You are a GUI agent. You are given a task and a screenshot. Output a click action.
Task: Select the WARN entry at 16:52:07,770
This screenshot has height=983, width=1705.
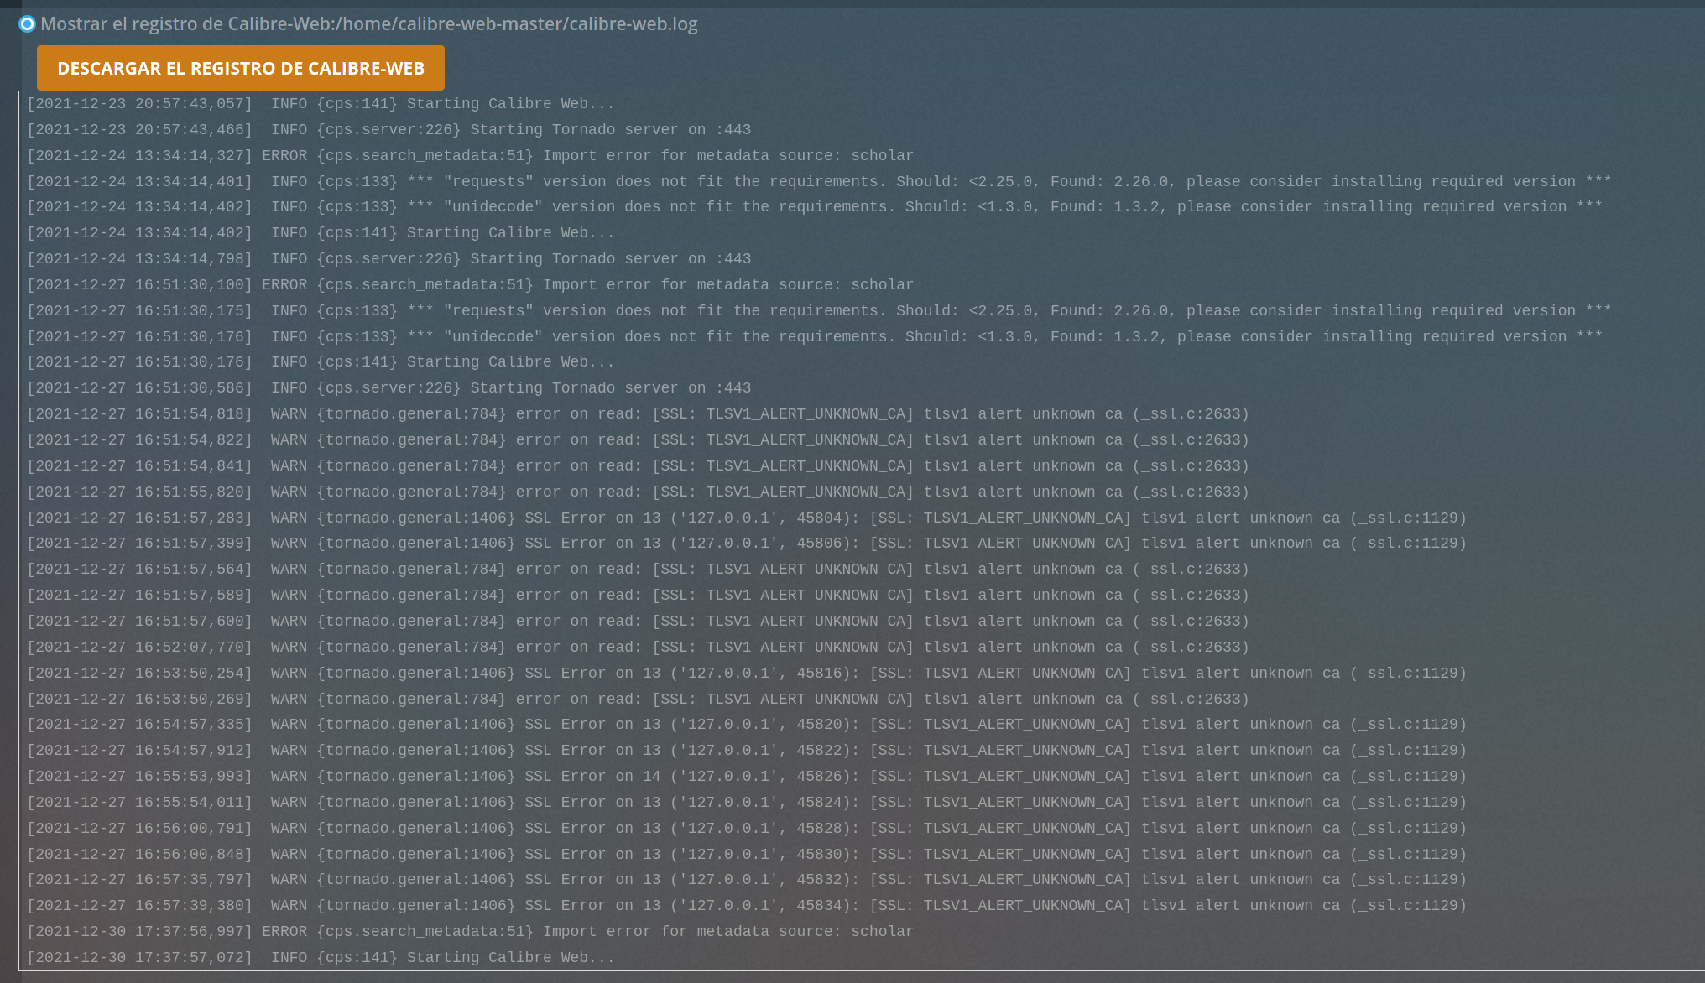(638, 647)
